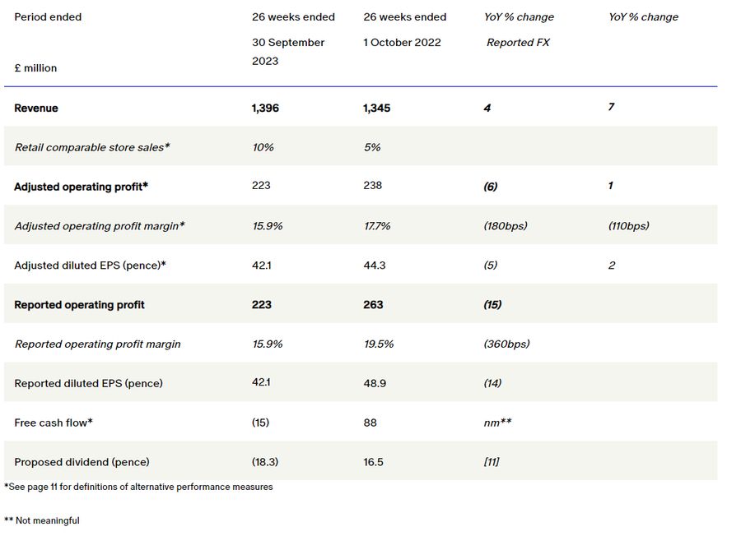This screenshot has height=536, width=741.
Task: Select the (6) reported FX change
Action: (490, 187)
